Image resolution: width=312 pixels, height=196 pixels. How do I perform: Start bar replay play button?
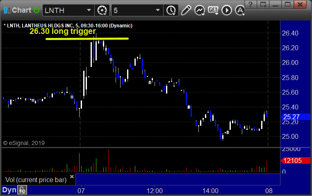[227, 10]
